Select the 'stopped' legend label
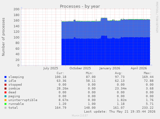 15,85
